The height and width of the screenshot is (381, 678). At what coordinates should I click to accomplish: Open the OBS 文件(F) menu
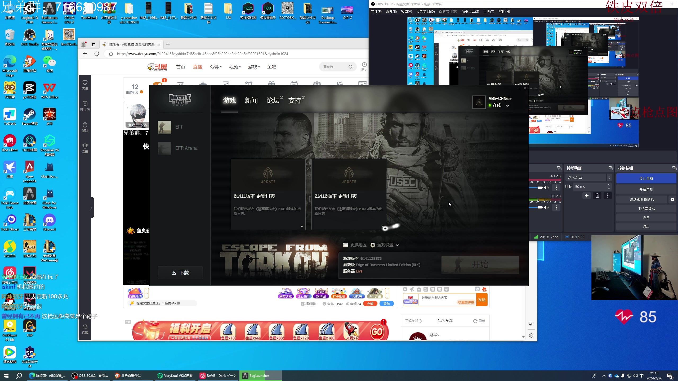[x=376, y=11]
